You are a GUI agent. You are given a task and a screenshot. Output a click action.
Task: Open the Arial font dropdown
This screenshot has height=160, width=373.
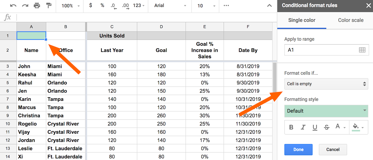tap(171, 6)
